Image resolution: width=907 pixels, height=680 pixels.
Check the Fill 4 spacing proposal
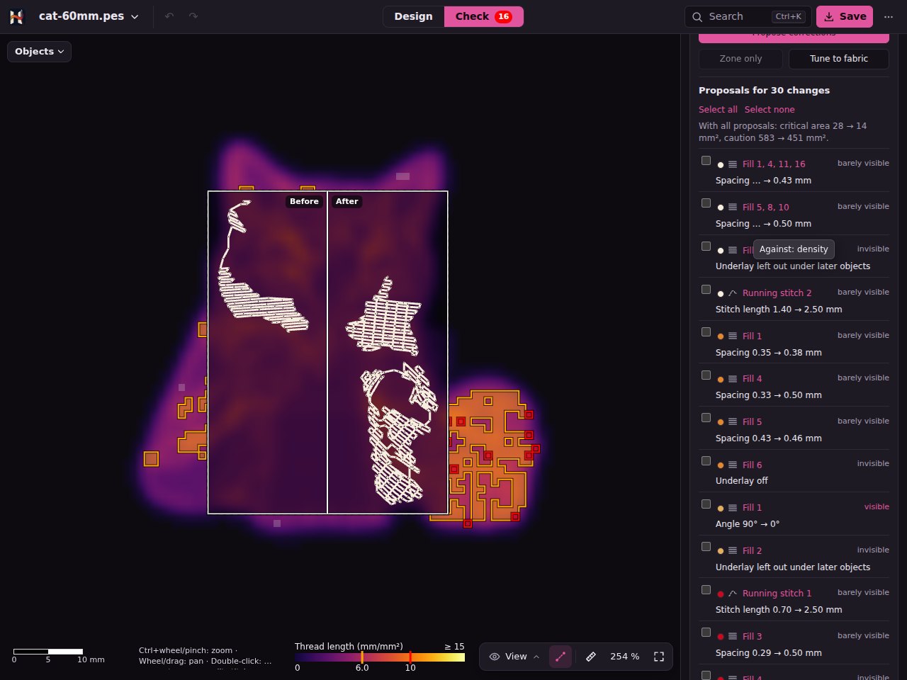pyautogui.click(x=706, y=375)
